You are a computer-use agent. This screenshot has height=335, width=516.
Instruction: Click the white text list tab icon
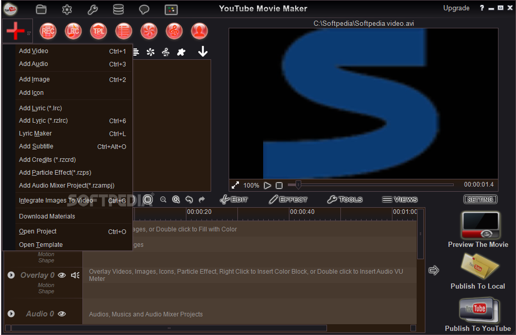coord(136,52)
